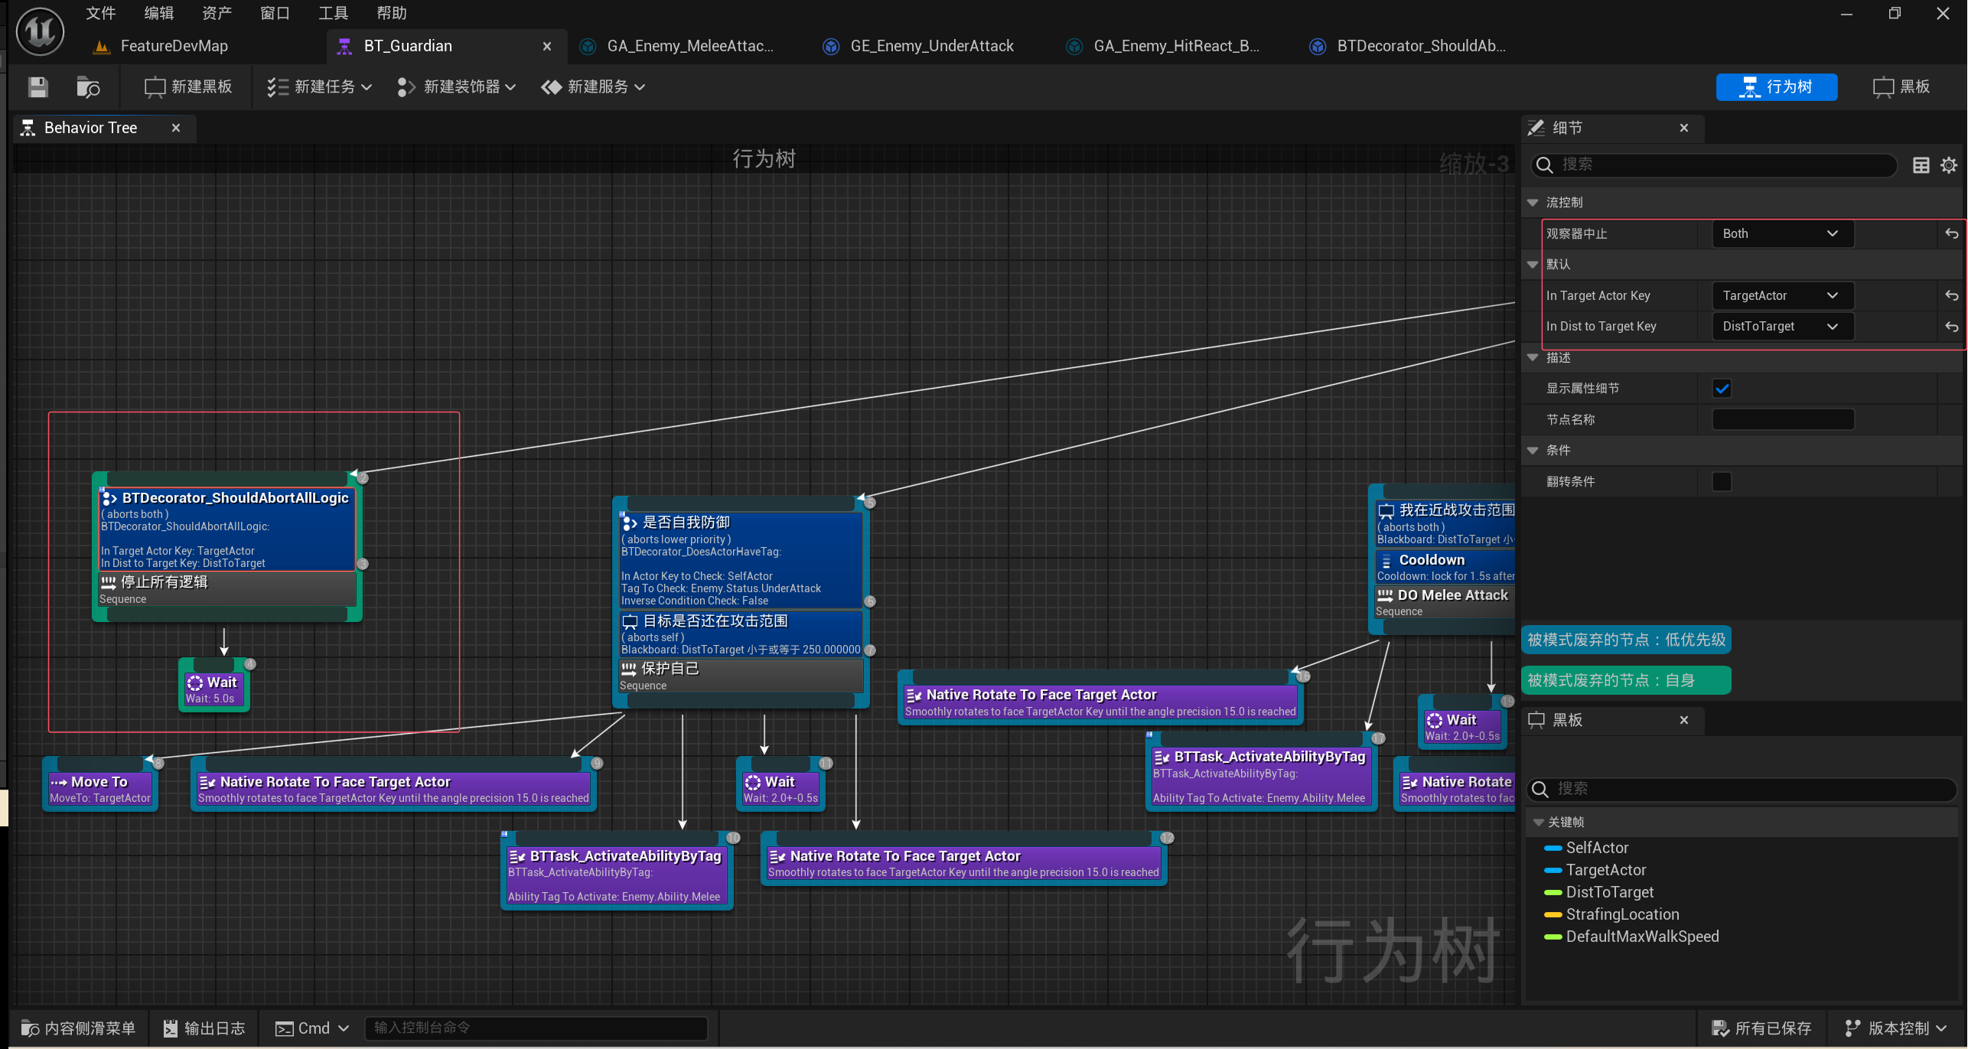Viewport: 1968px width, 1049px height.
Task: Click the Unreal Engine logo icon
Action: click(x=40, y=31)
